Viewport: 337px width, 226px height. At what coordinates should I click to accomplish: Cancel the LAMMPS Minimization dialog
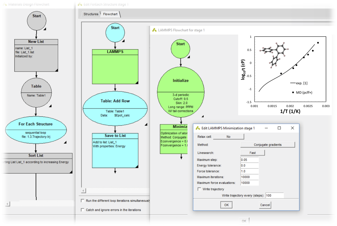(265, 205)
